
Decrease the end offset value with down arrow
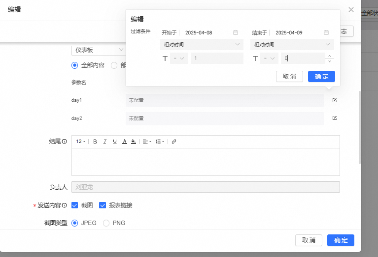(x=330, y=61)
